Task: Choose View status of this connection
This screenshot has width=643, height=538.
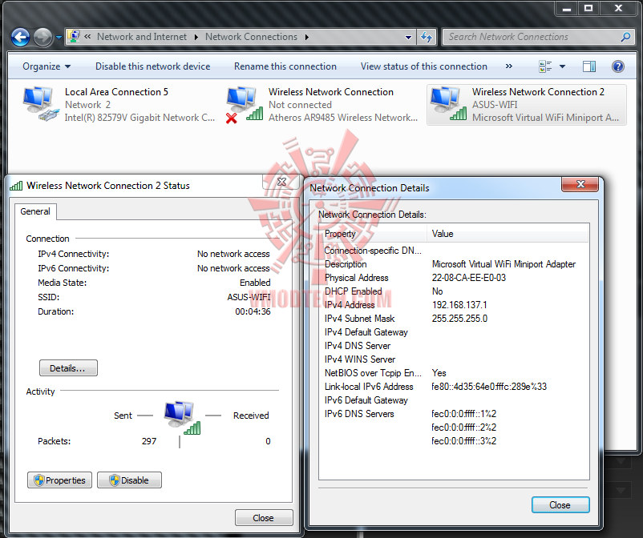Action: pos(423,66)
